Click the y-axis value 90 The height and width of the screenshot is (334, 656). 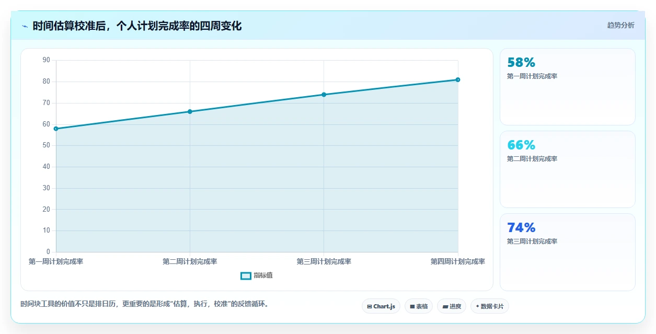[47, 60]
